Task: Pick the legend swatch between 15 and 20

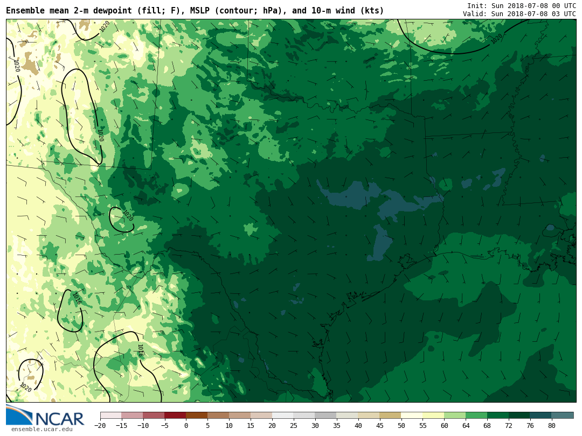Action: pyautogui.click(x=261, y=416)
